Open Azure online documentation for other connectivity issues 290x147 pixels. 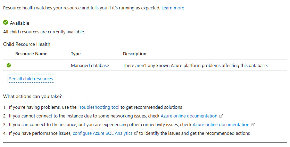tap(221, 125)
